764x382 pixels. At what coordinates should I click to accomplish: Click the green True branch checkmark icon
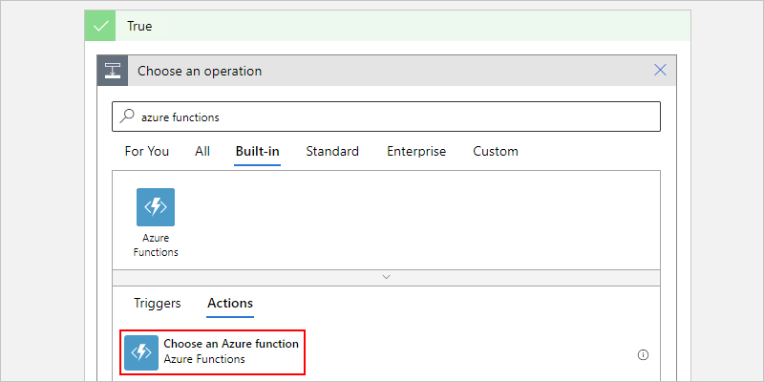[100, 27]
